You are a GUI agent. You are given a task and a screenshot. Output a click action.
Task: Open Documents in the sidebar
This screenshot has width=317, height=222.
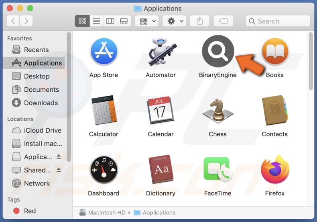pos(34,90)
